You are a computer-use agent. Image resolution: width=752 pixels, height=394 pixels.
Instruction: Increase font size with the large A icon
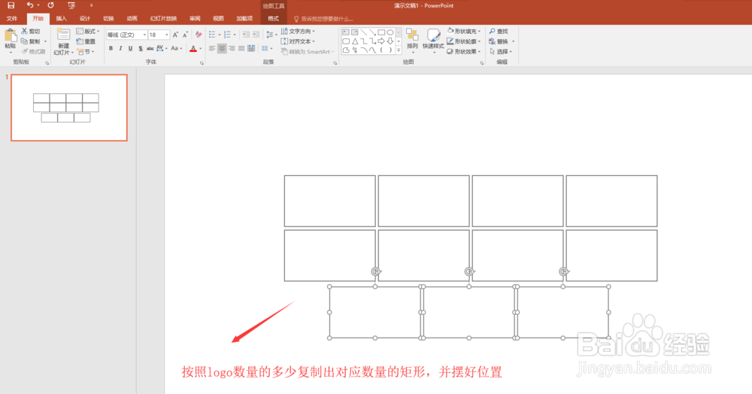tap(175, 35)
